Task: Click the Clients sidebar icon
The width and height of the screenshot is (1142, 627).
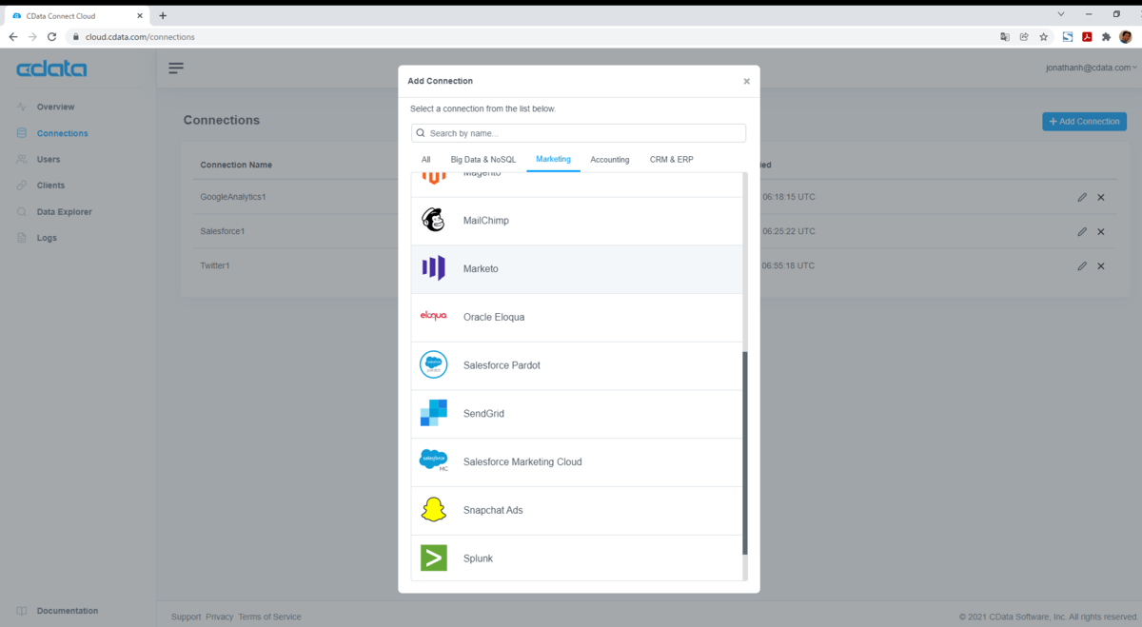Action: 22,186
